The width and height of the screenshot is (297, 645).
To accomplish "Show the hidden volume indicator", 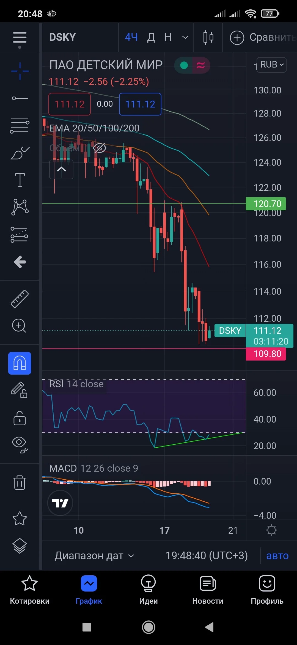I will pyautogui.click(x=100, y=148).
